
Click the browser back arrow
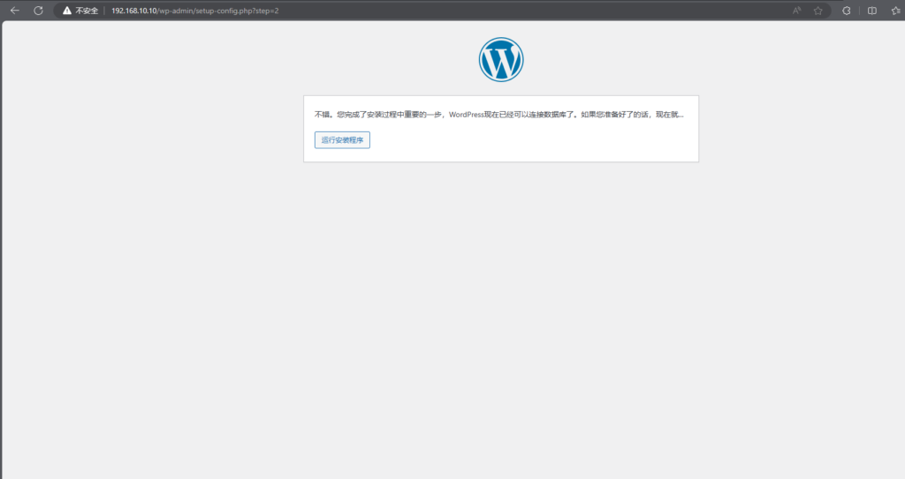tap(15, 11)
